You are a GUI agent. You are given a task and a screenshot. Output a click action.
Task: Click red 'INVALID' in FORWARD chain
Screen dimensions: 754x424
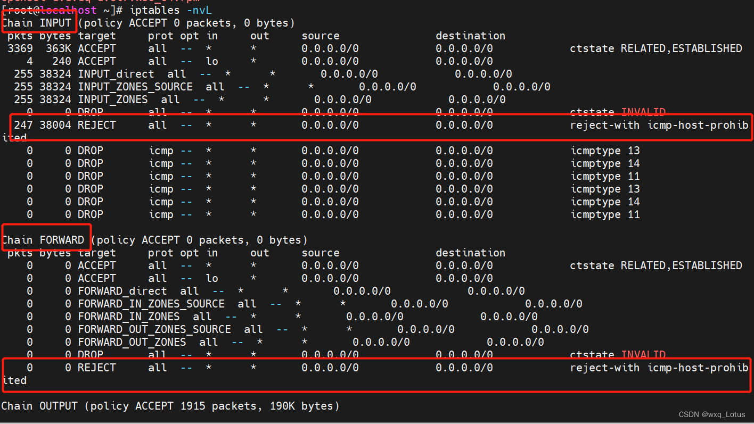click(643, 355)
